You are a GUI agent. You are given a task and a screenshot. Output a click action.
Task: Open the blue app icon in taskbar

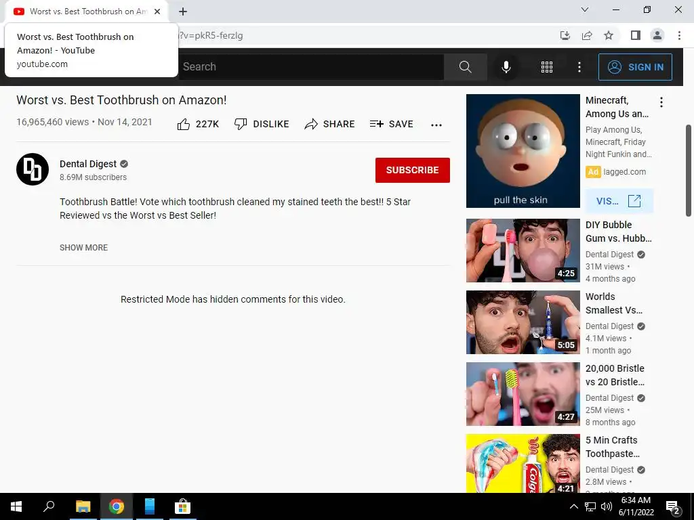150,506
